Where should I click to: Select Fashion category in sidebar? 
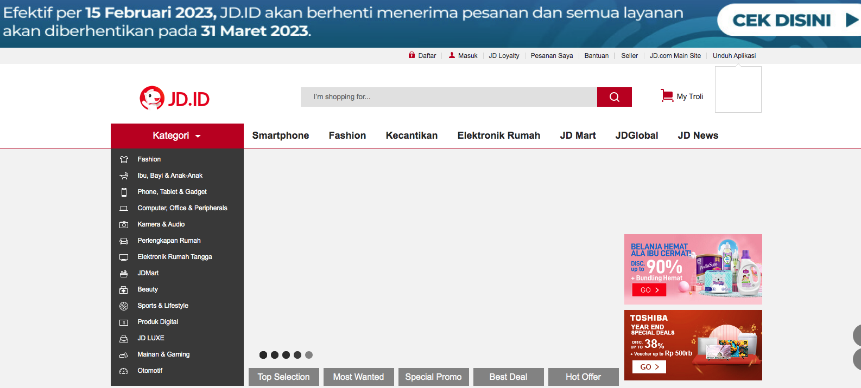(149, 159)
